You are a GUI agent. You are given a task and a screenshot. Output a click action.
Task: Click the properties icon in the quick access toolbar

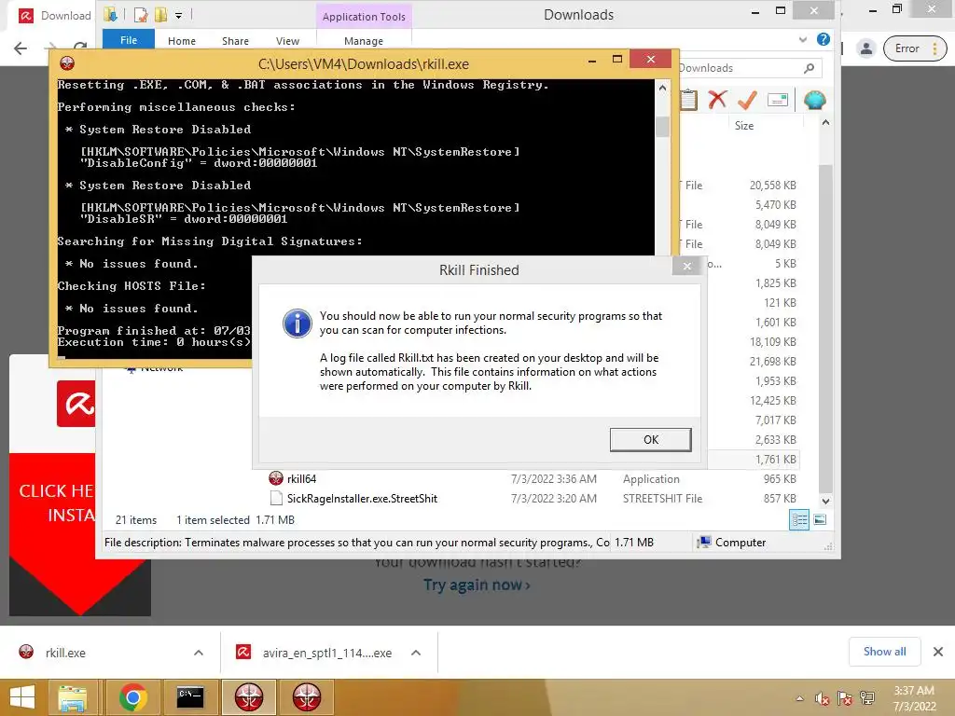point(141,15)
